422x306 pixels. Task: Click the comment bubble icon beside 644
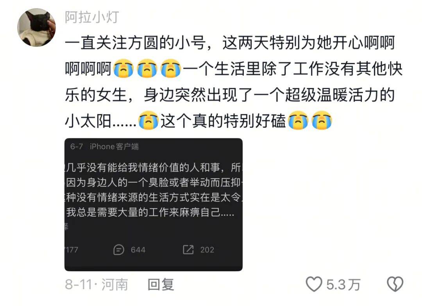(119, 250)
